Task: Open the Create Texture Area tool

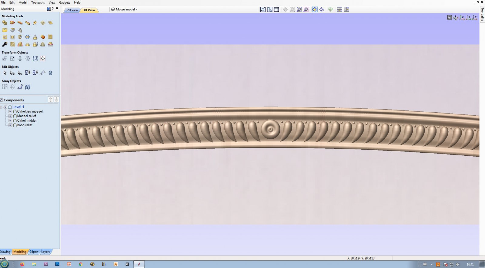Action: (43, 23)
